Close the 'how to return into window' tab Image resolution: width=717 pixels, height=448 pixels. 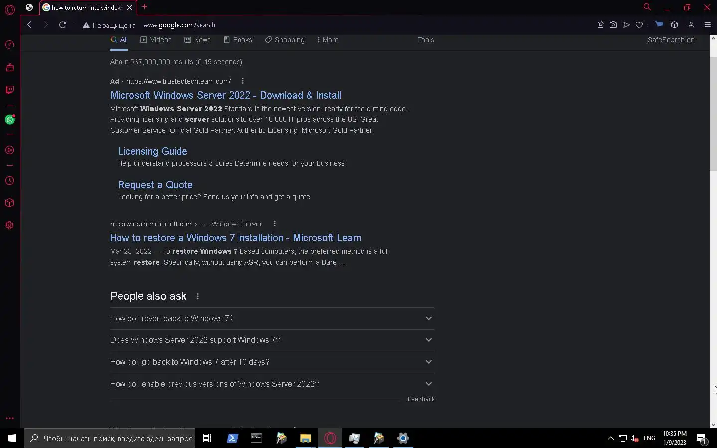129,7
